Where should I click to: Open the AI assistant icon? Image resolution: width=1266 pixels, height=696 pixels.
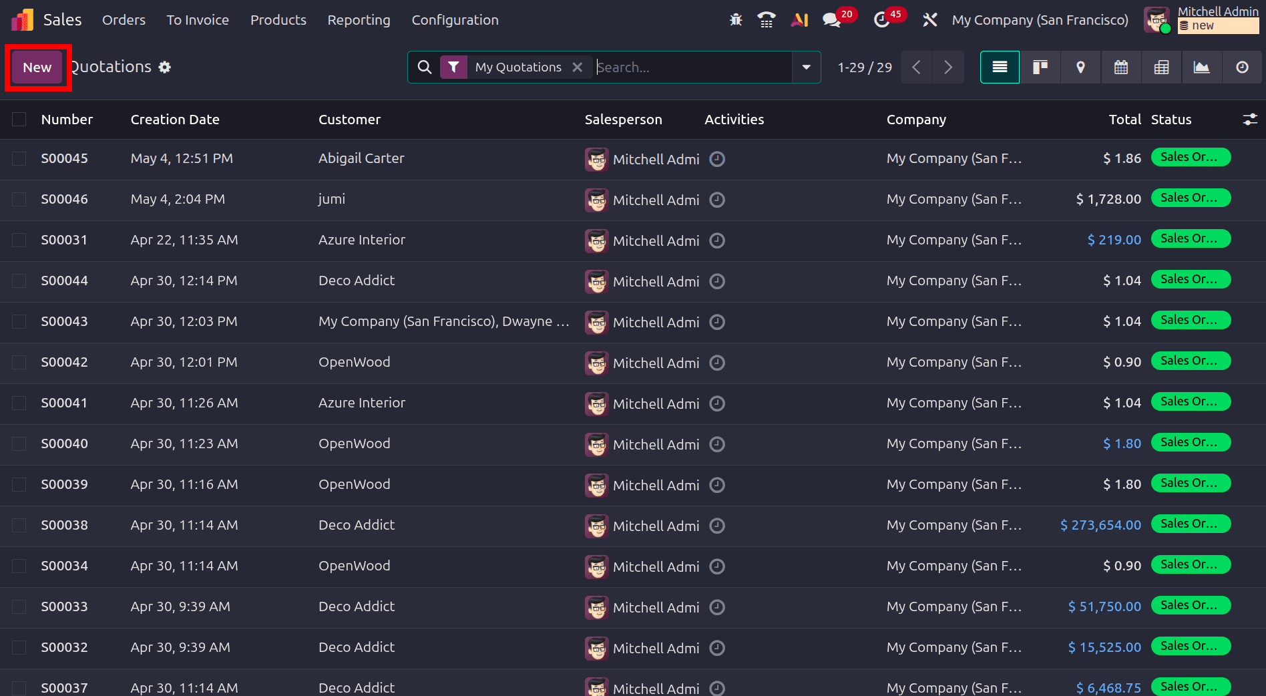tap(799, 20)
